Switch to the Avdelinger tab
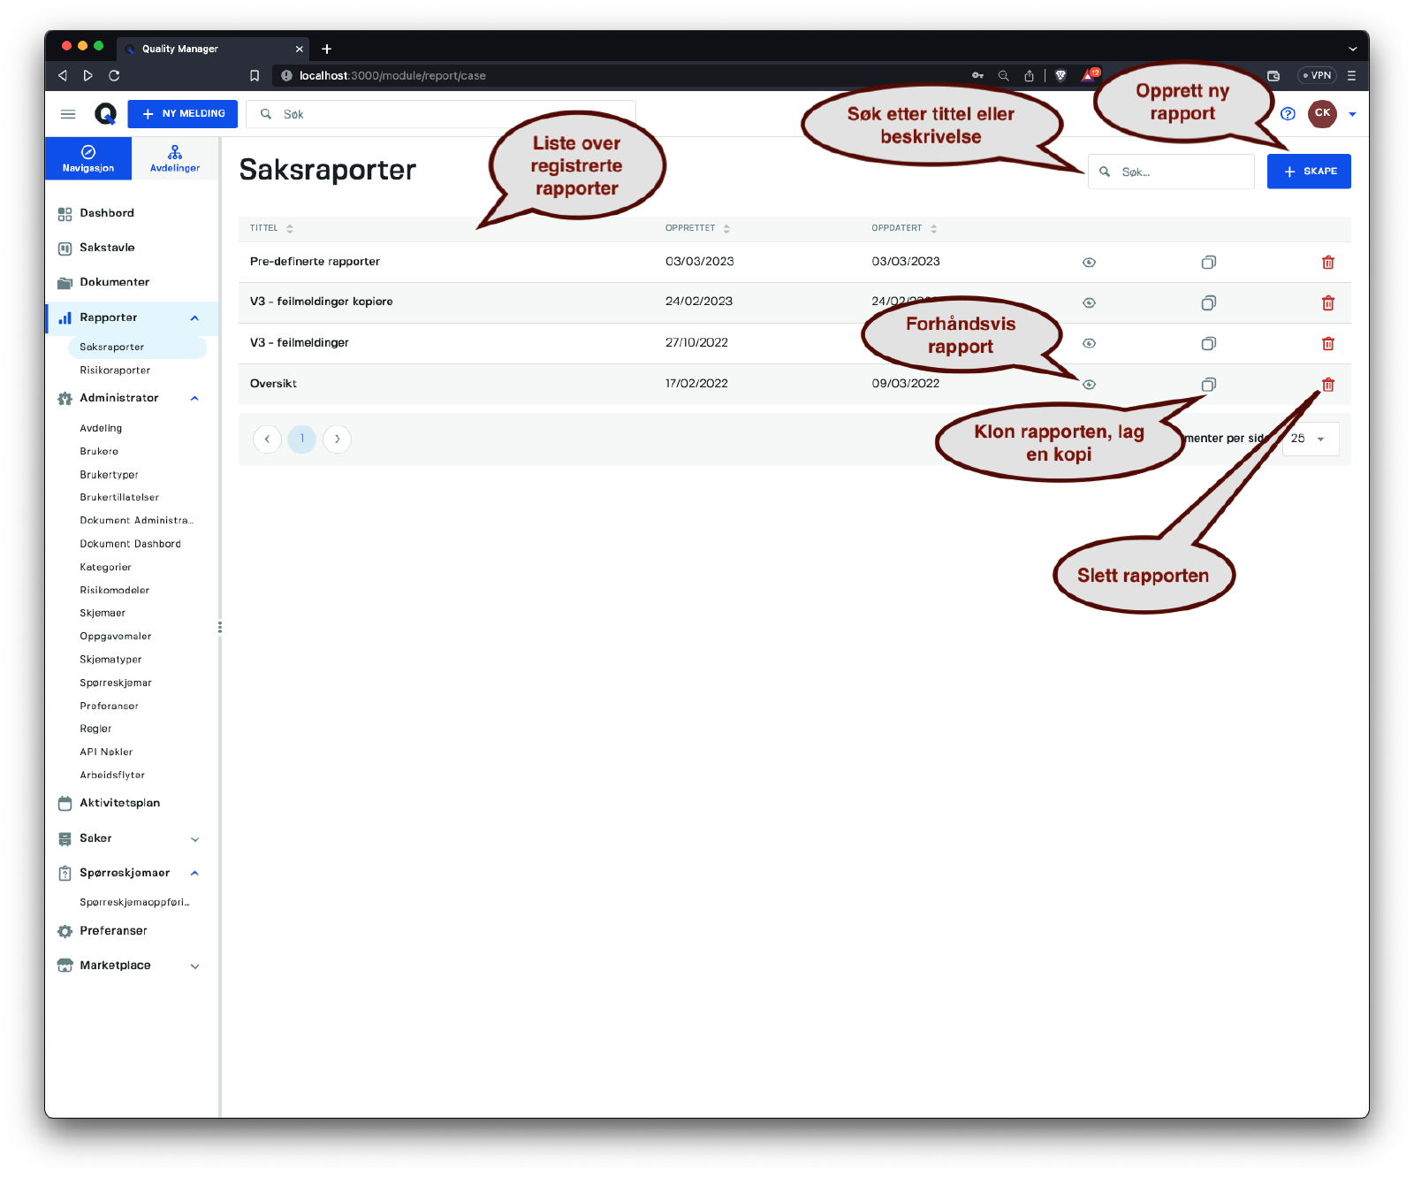Screen dimensions: 1414x1177 (x=175, y=158)
